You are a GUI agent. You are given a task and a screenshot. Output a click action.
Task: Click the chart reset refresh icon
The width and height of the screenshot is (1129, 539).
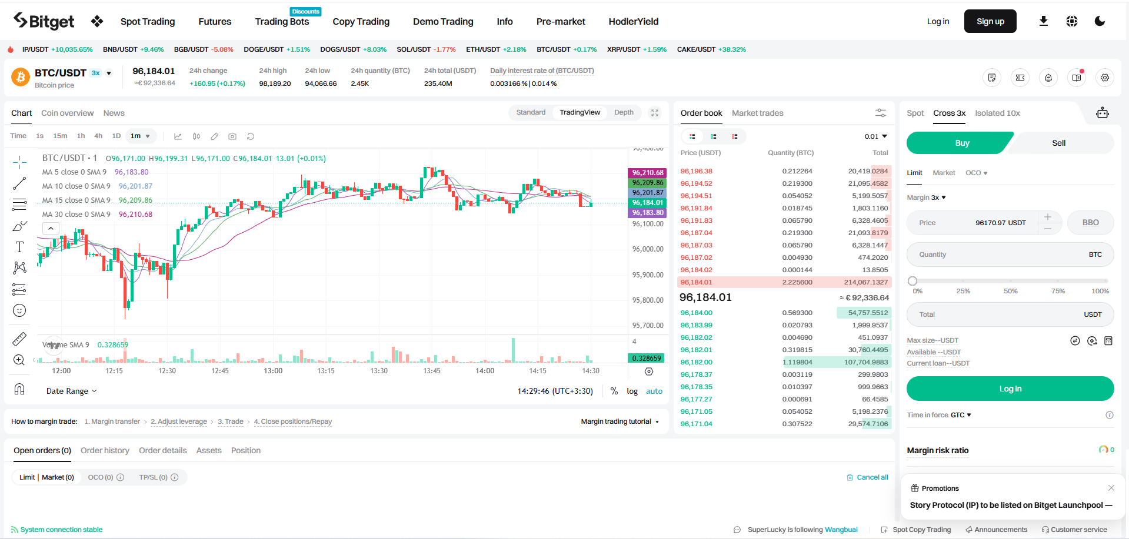click(251, 136)
